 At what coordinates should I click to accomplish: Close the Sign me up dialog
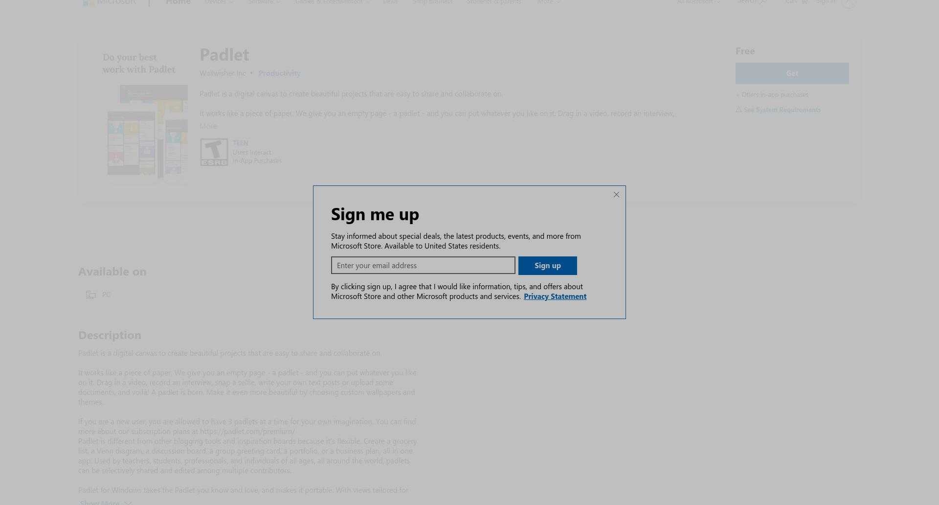(x=616, y=195)
